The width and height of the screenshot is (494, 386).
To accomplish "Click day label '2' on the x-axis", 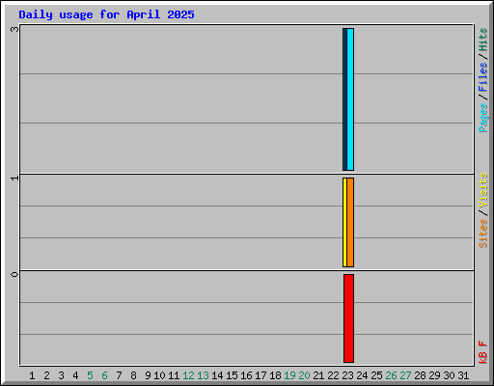I will click(x=46, y=375).
